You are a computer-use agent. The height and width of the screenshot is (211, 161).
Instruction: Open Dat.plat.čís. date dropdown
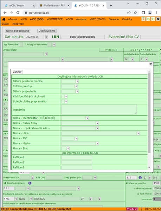pos(47,37)
